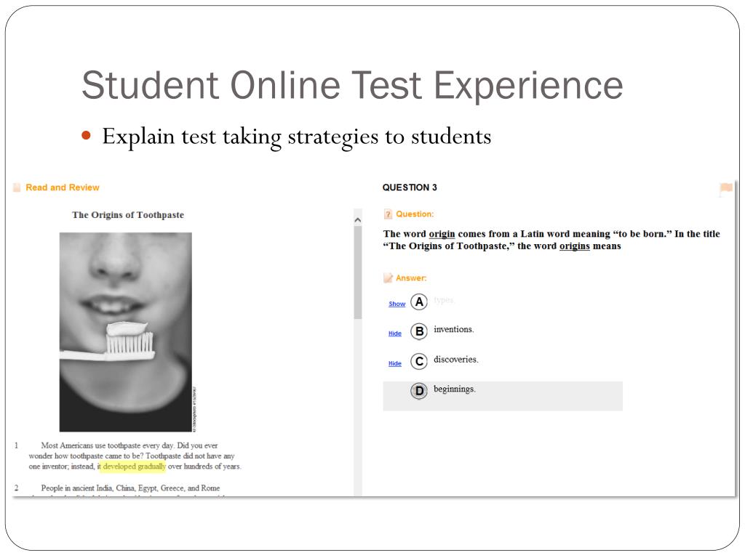Viewport: 745px width, 558px height.
Task: Click the toothbrush photo in the passage
Action: pyautogui.click(x=125, y=332)
